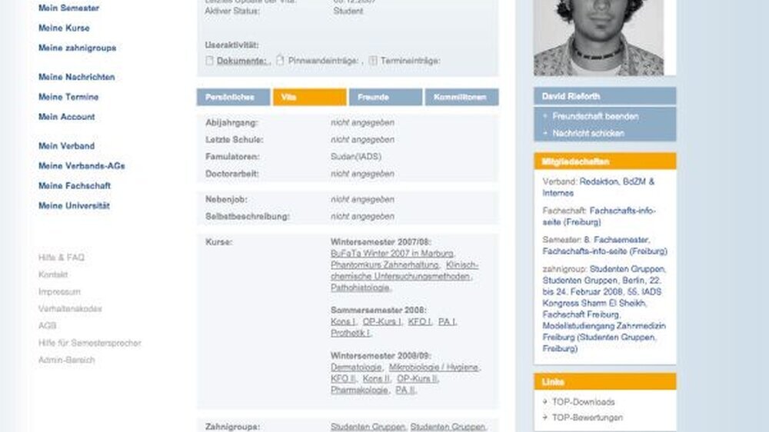Click the profile photo thumbnail
Screen dimensions: 769x432
[x=599, y=37]
